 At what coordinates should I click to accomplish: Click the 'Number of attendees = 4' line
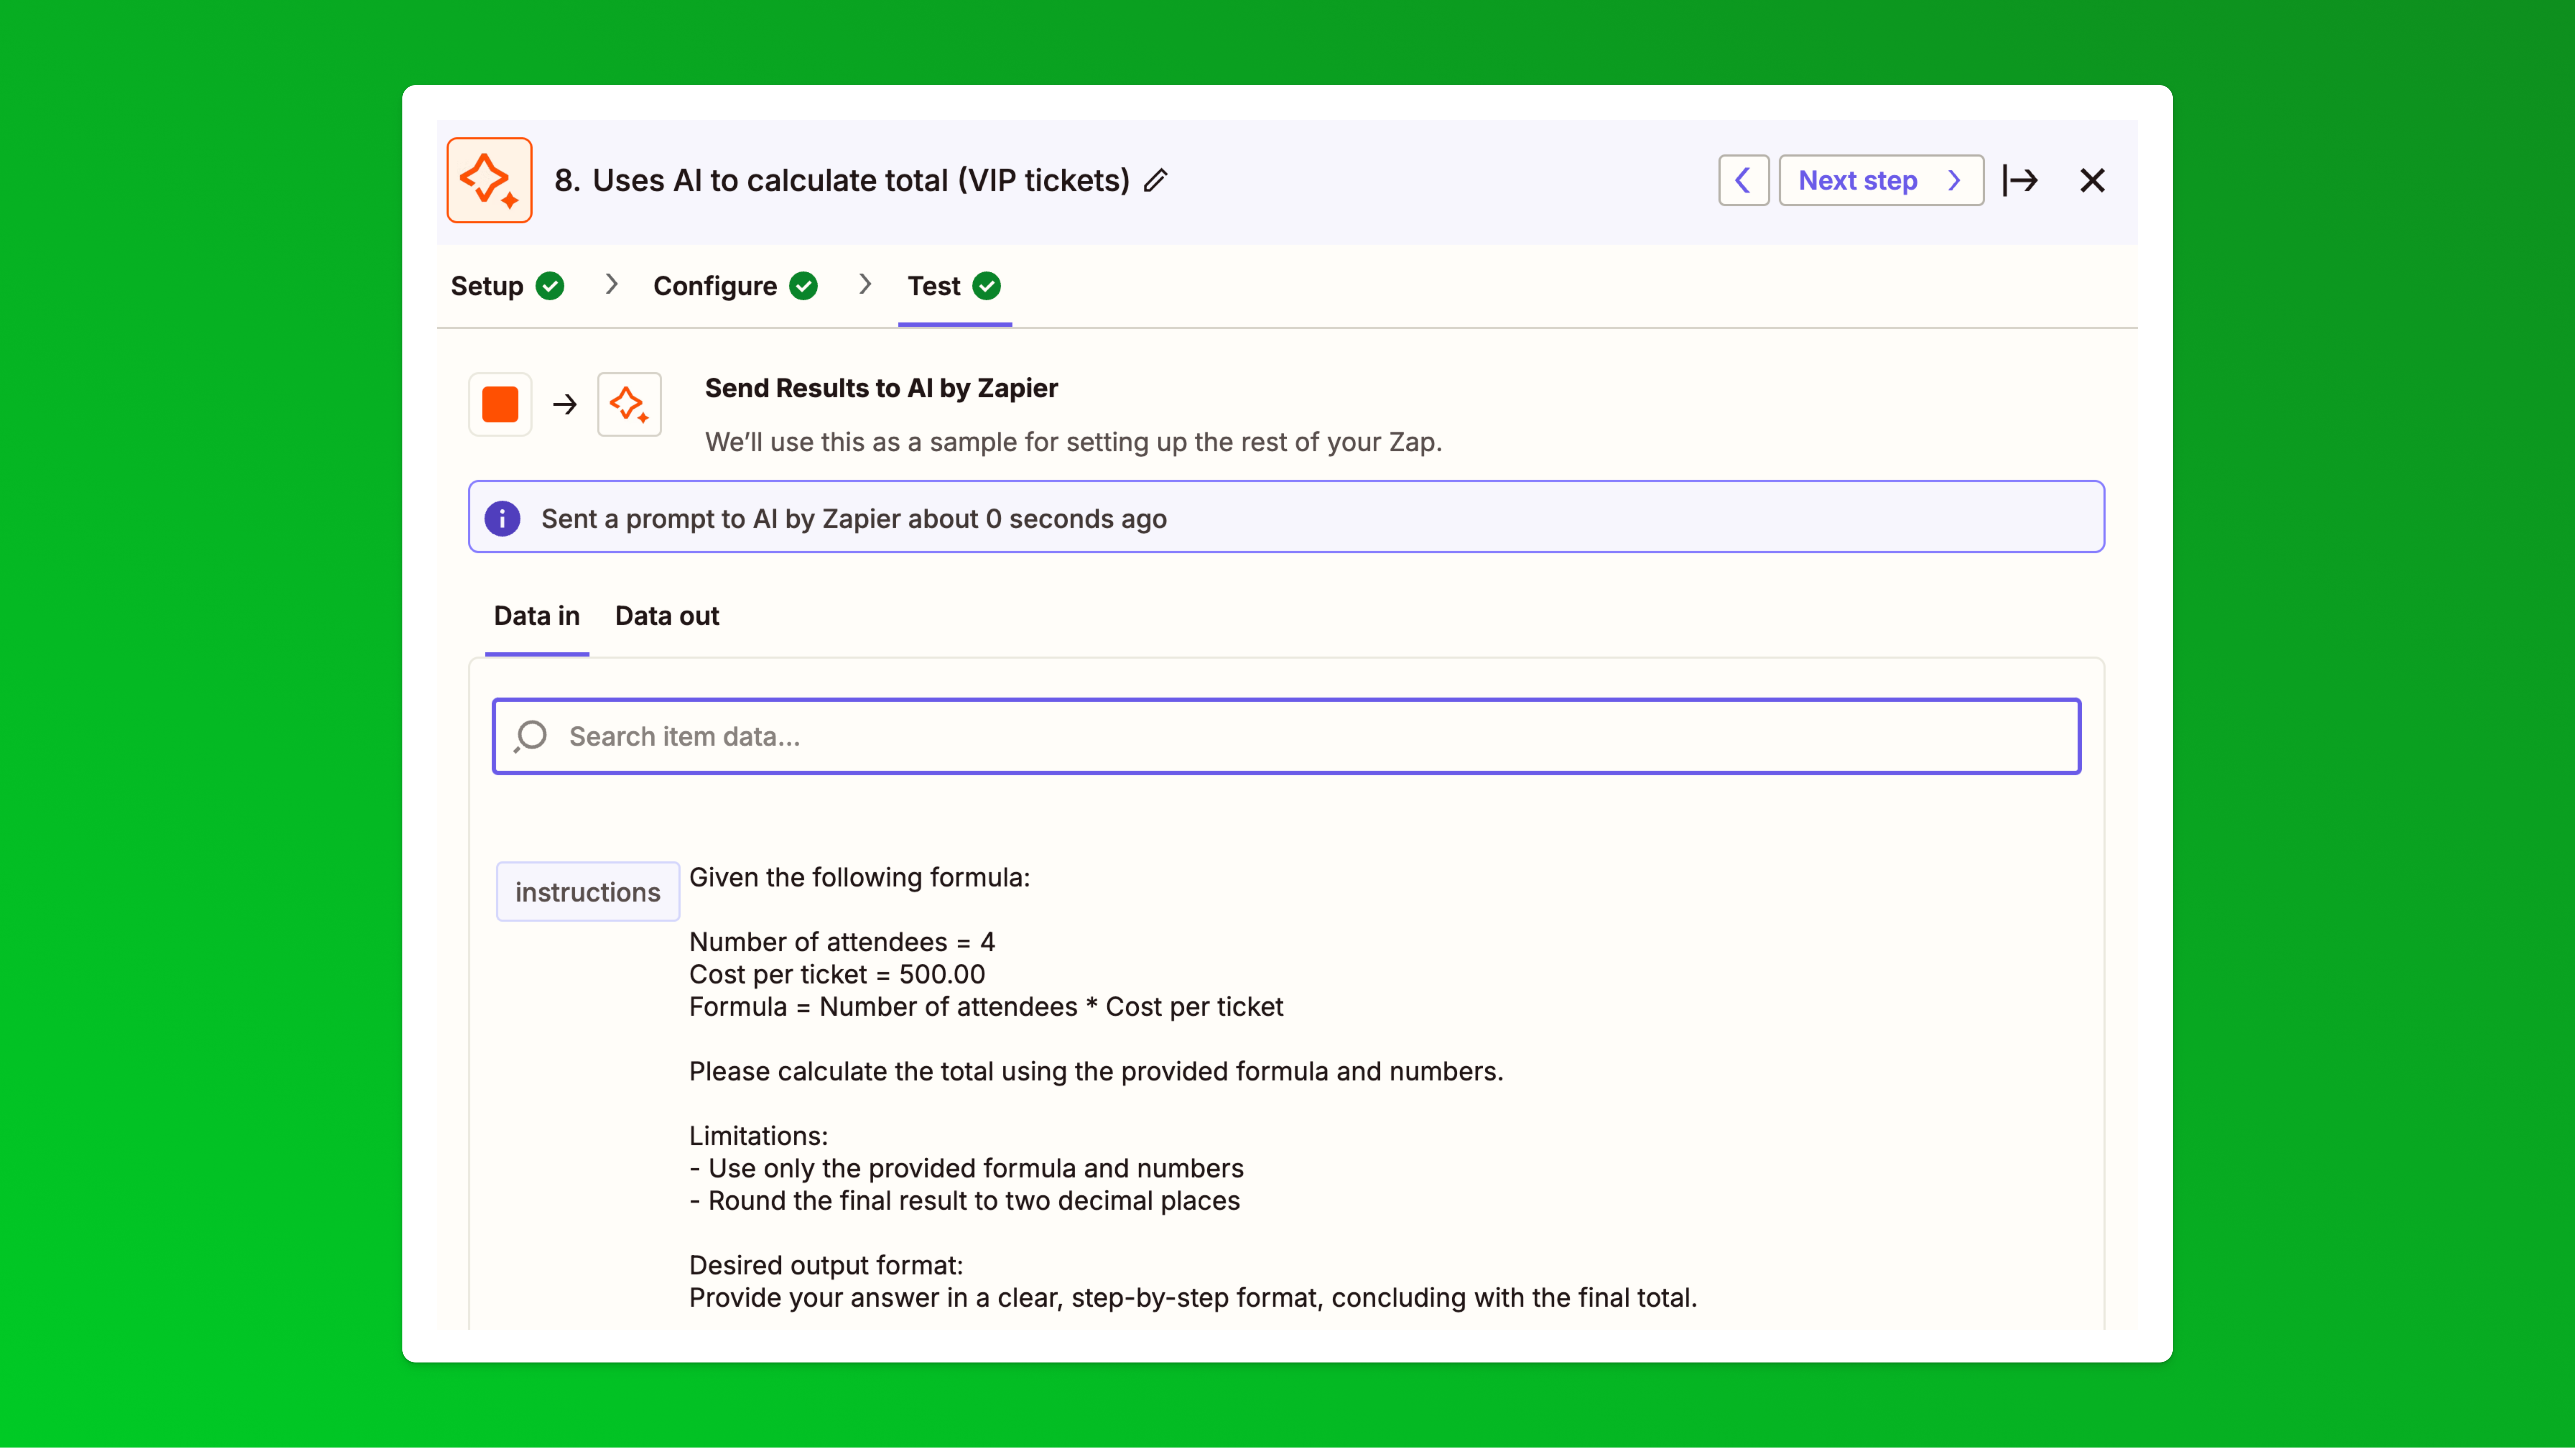tap(842, 941)
